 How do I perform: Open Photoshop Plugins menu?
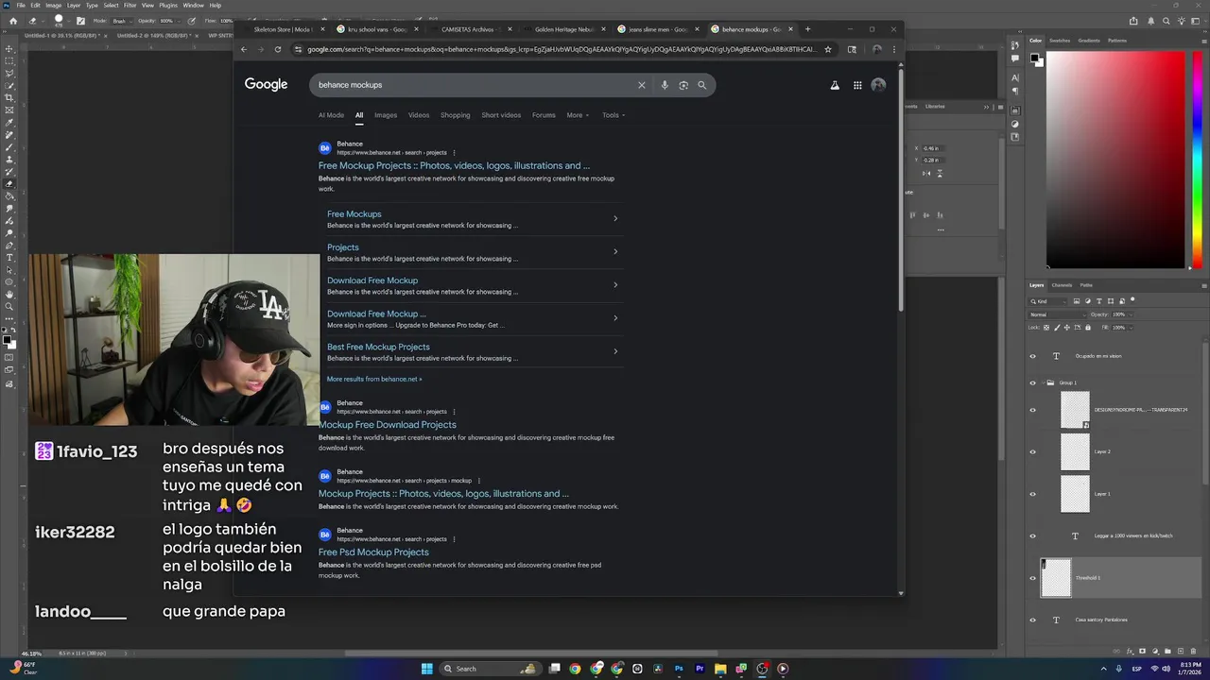(168, 5)
